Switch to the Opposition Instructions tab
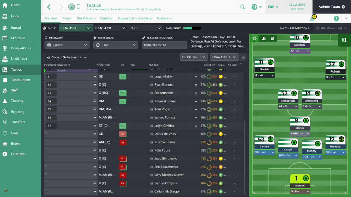 134,18
